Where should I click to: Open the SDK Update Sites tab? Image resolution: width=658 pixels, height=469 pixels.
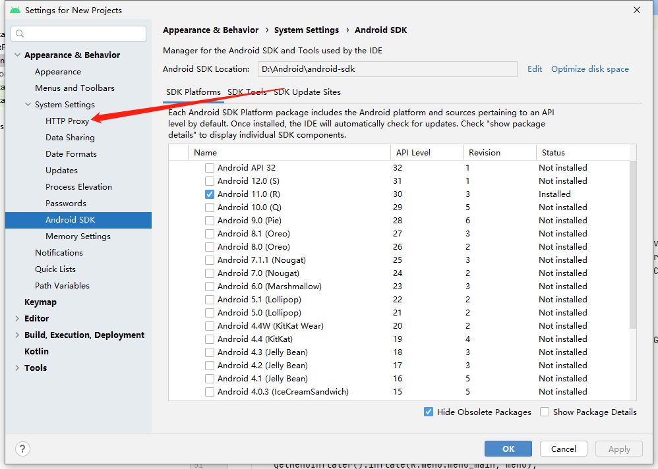coord(307,92)
